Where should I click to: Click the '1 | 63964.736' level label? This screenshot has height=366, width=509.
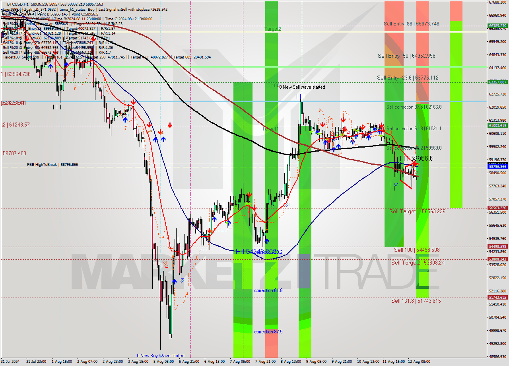(16, 74)
